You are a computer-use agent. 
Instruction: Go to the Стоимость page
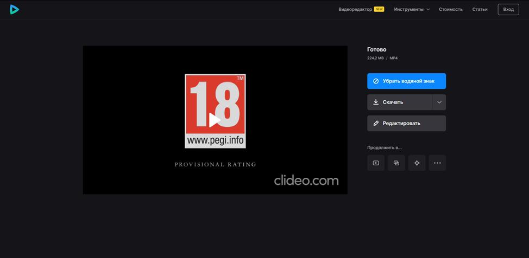coord(451,9)
